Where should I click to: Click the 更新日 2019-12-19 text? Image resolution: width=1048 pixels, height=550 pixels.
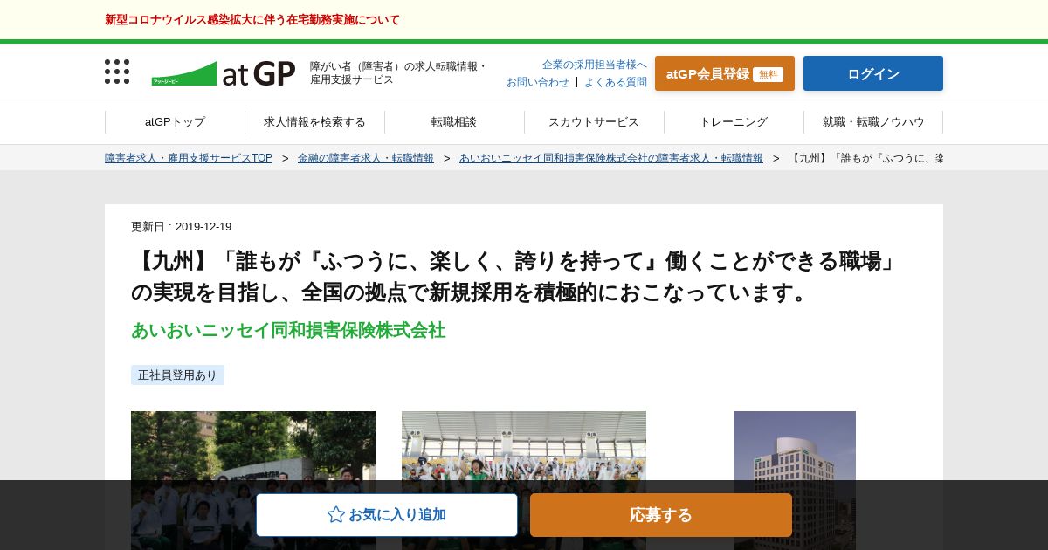[182, 226]
